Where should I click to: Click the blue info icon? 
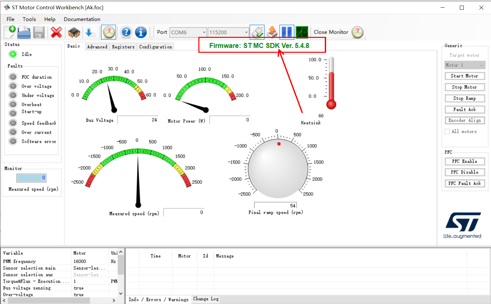point(141,32)
